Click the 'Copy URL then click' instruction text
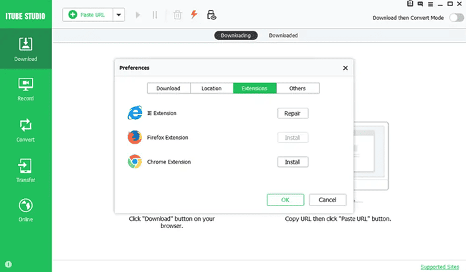The height and width of the screenshot is (272, 466). [x=338, y=219]
